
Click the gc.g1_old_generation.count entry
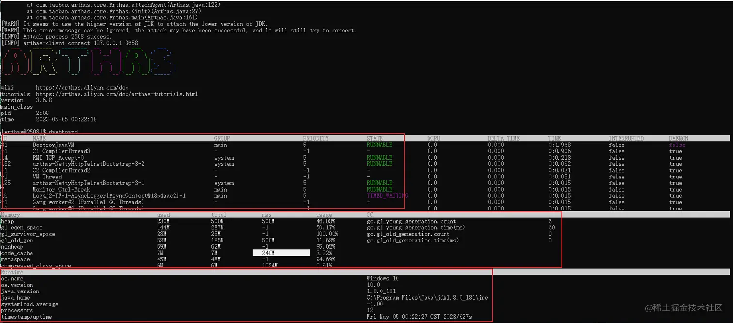tap(408, 234)
